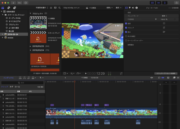180x129 pixels.
Task: Open clip appearance filmstrip icon in timeline
Action: click(168, 78)
